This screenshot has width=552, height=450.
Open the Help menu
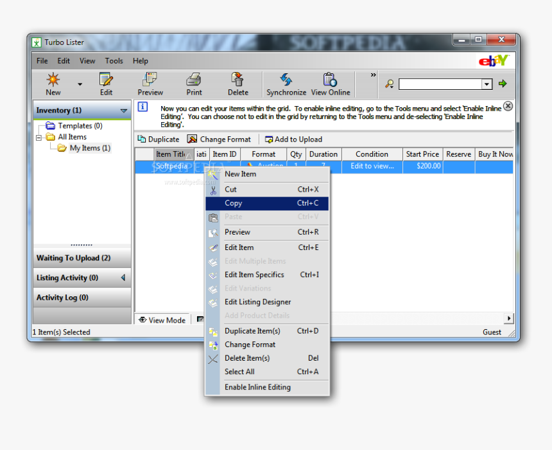coord(141,60)
